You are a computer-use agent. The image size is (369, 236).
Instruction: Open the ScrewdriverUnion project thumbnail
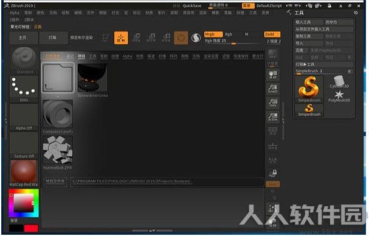93,78
